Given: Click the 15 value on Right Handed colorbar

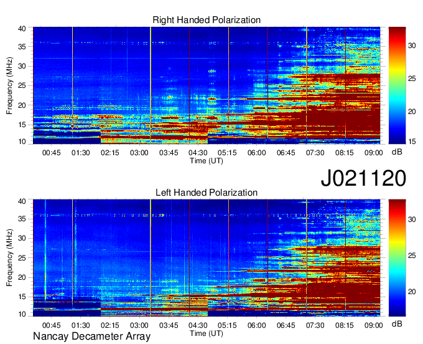Looking at the screenshot, I should tap(412, 141).
